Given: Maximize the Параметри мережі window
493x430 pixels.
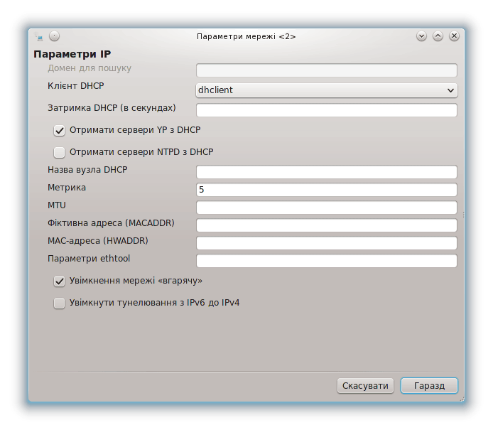Looking at the screenshot, I should pyautogui.click(x=438, y=36).
